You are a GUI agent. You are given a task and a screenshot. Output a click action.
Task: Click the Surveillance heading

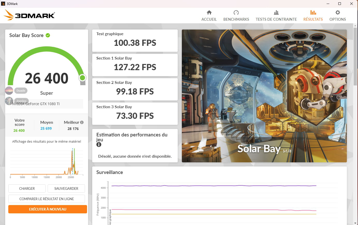110,172
